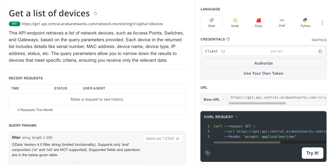Open more languages three-dot menu
The height and width of the screenshot is (165, 332).
[x=322, y=23]
